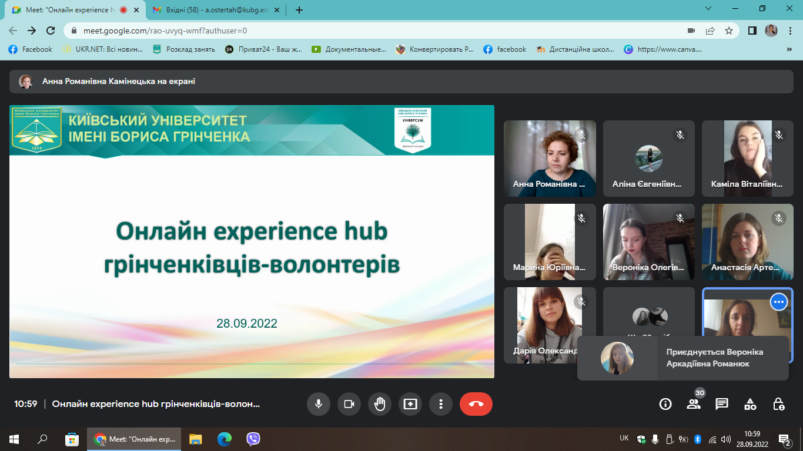The image size is (803, 451).
Task: Bookmark this page with star icon
Action: [x=729, y=31]
